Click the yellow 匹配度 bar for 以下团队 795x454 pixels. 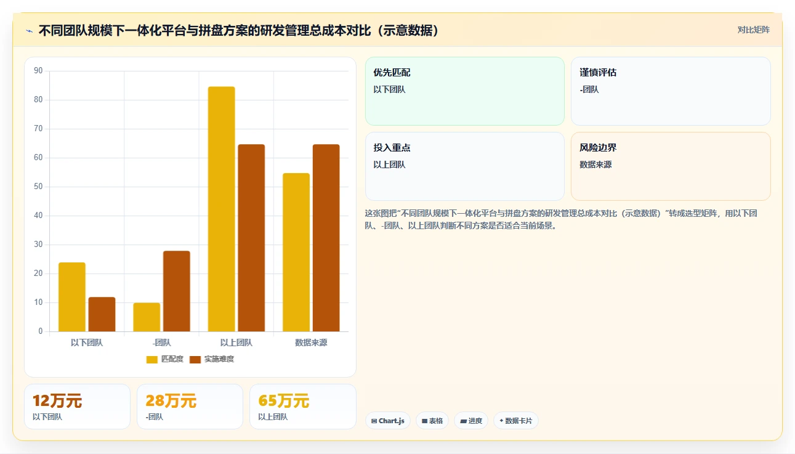72,297
